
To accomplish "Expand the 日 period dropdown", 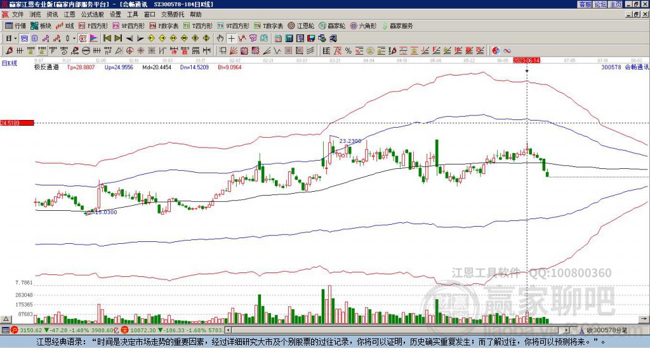I will coord(15,39).
